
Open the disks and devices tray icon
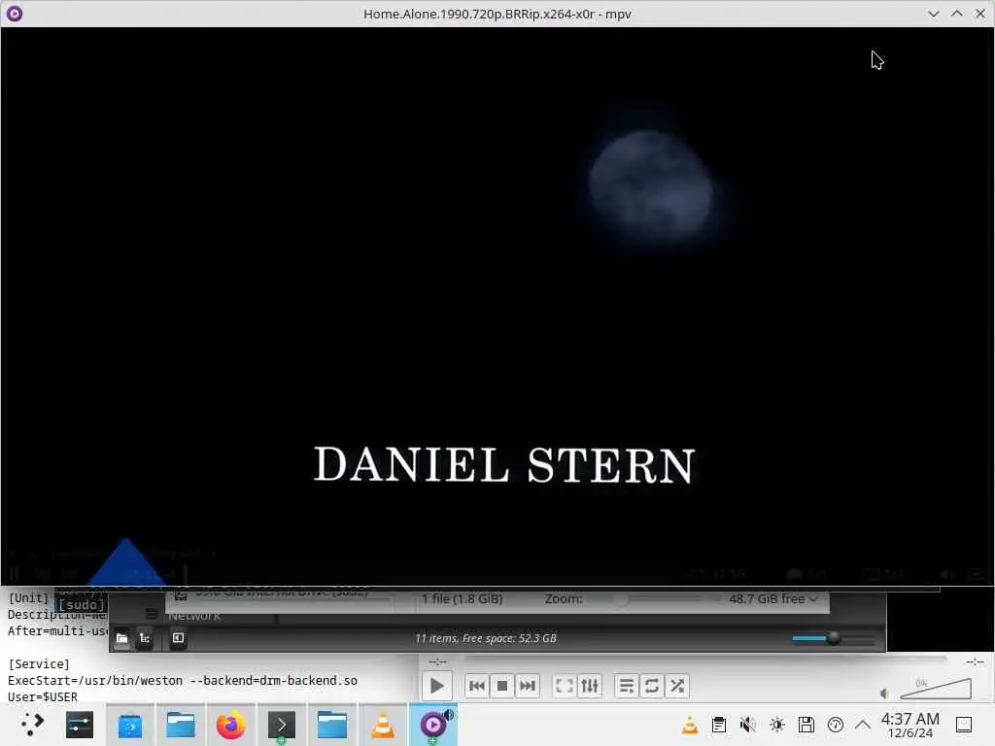[x=806, y=725]
